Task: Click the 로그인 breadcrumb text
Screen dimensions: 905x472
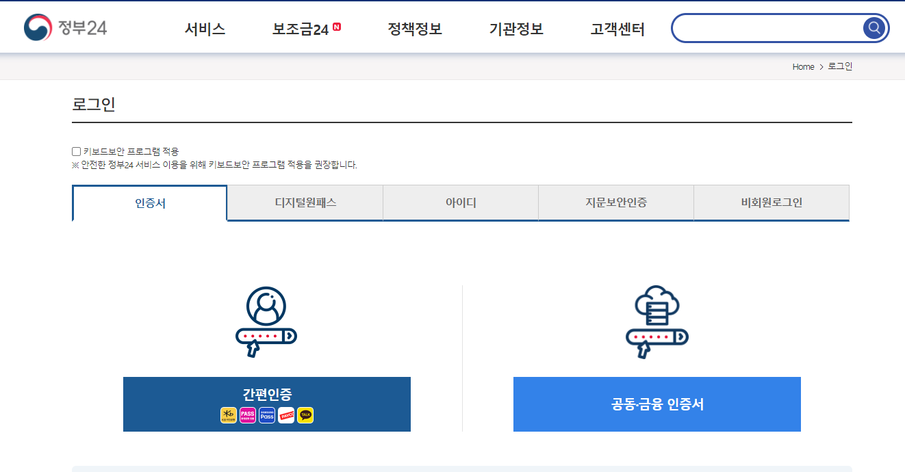Action: pyautogui.click(x=840, y=66)
